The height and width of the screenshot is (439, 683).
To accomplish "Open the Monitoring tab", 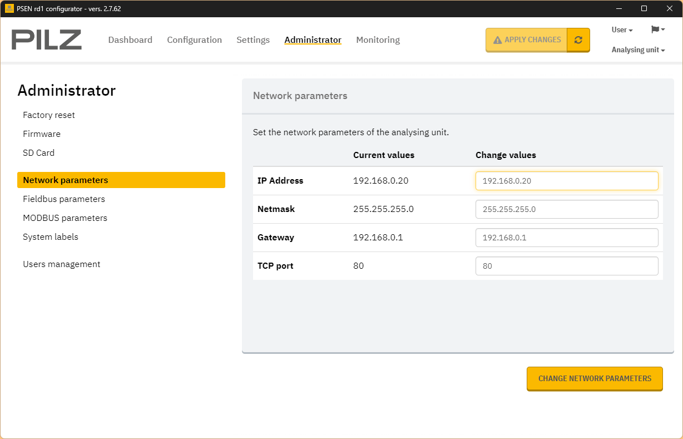I will click(x=378, y=40).
